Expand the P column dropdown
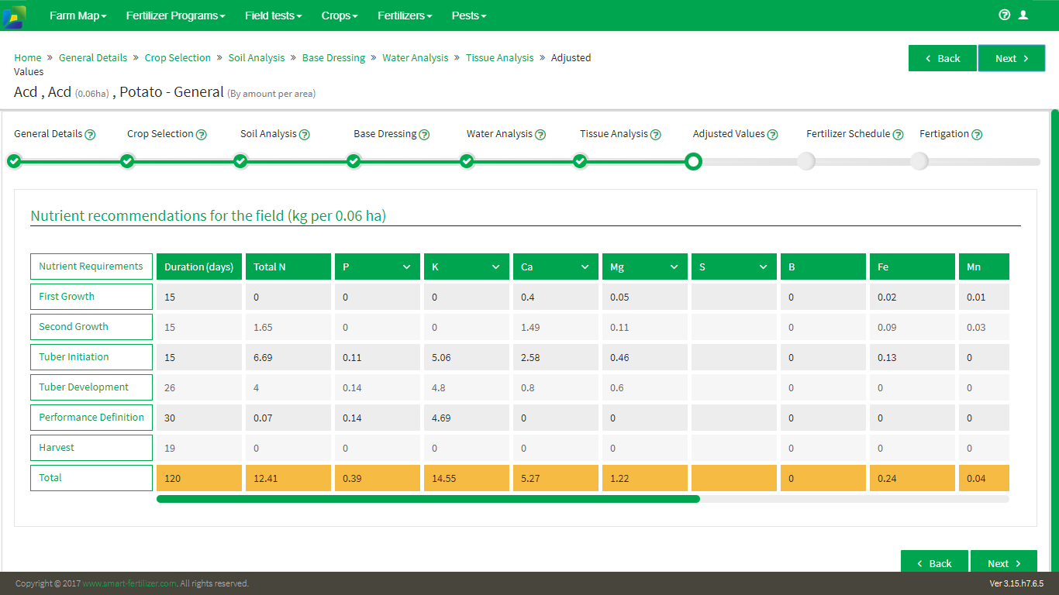1059x595 pixels. coord(407,267)
